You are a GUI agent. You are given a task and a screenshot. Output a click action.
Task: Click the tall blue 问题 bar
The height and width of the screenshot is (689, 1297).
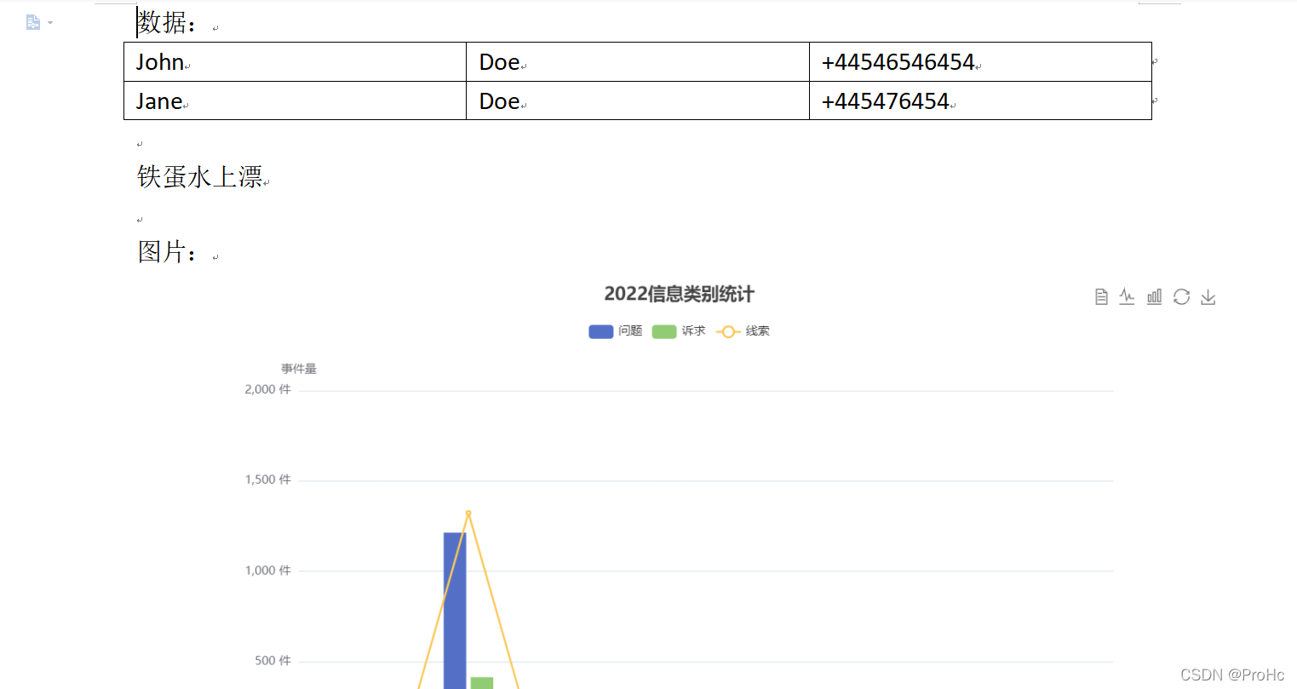[455, 610]
